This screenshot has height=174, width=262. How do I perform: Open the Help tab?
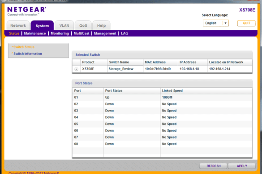tap(101, 25)
